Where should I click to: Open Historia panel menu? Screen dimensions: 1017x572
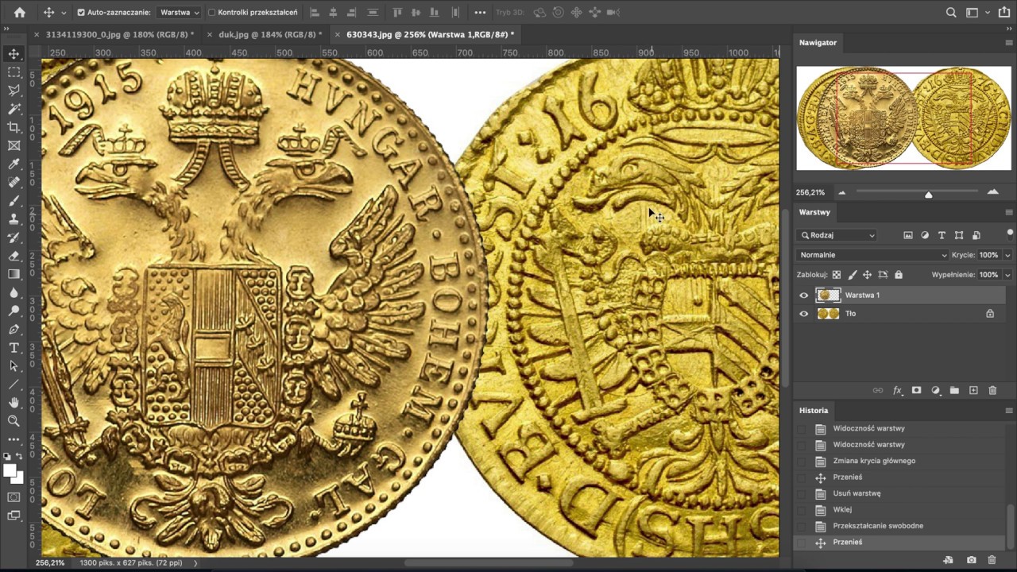coord(1009,411)
